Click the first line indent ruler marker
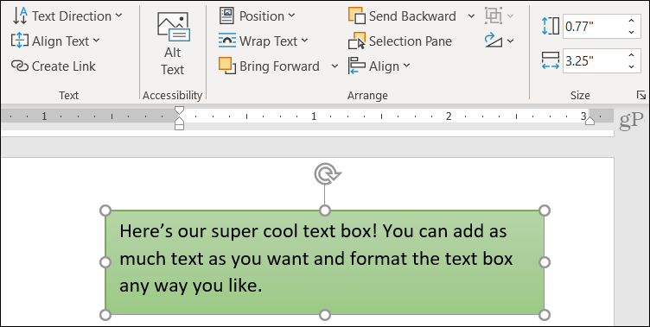This screenshot has width=650, height=327. pos(179,110)
